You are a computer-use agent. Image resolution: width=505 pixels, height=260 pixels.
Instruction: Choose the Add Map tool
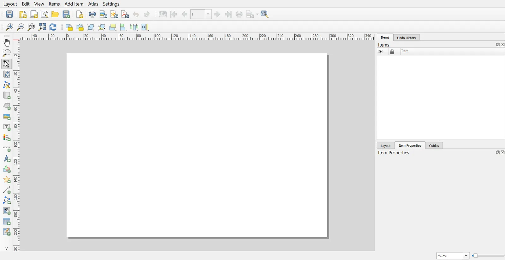pos(7,95)
